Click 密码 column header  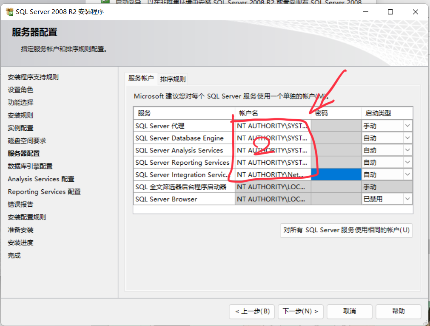[x=336, y=113]
